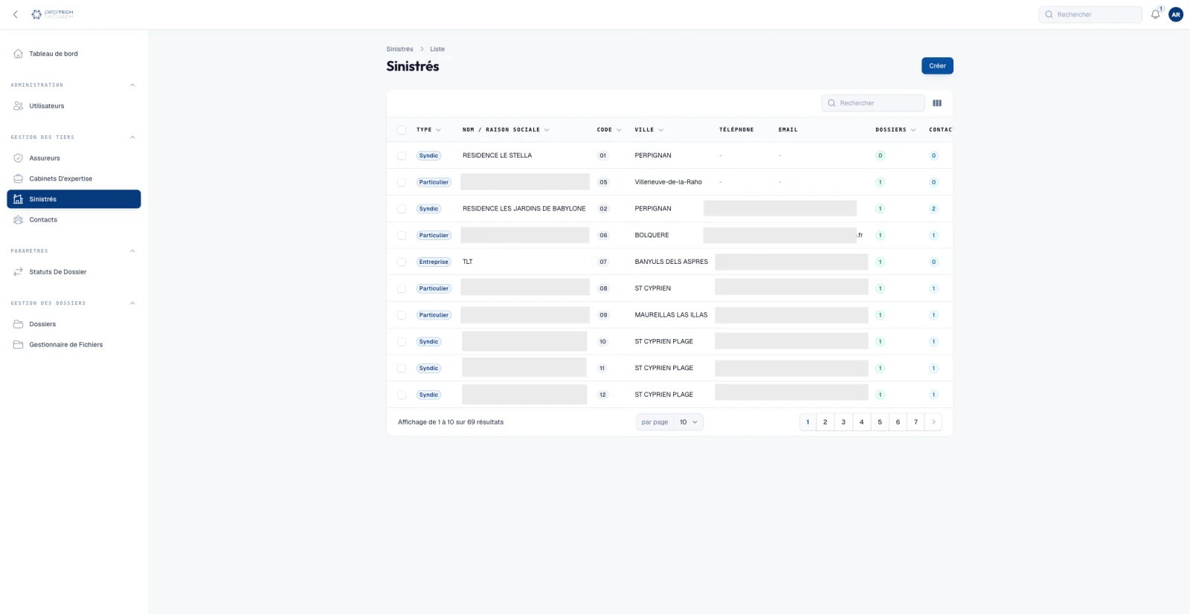Click the back arrow icon in header

tap(16, 14)
